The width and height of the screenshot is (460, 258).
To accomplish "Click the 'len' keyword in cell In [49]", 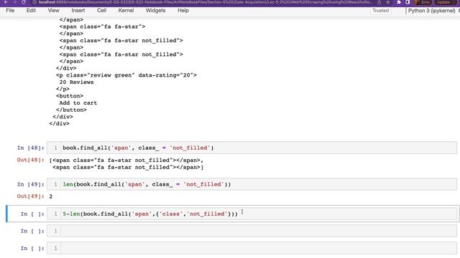I will click(68, 184).
